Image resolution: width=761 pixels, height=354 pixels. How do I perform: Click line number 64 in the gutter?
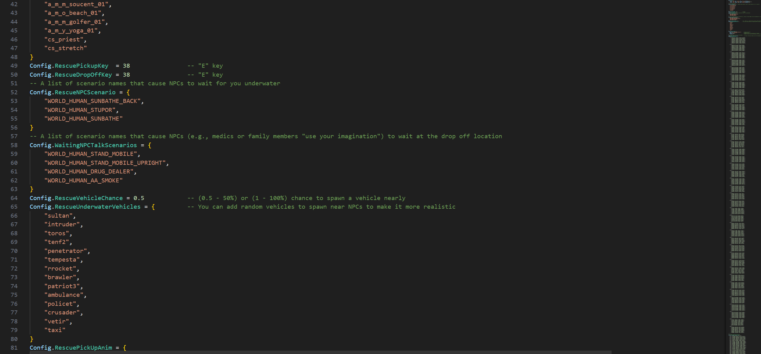[x=14, y=198]
